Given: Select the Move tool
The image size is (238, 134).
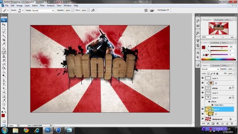Looking at the screenshot, I should point(4,25).
